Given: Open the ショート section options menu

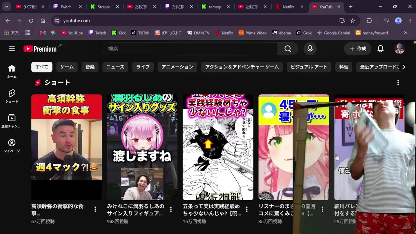Looking at the screenshot, I should (x=398, y=83).
